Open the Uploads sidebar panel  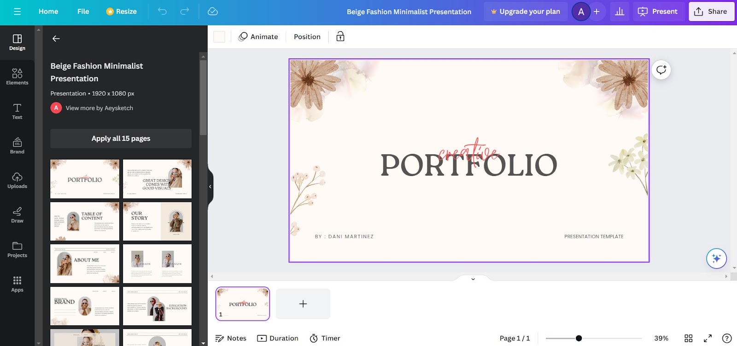(x=17, y=180)
